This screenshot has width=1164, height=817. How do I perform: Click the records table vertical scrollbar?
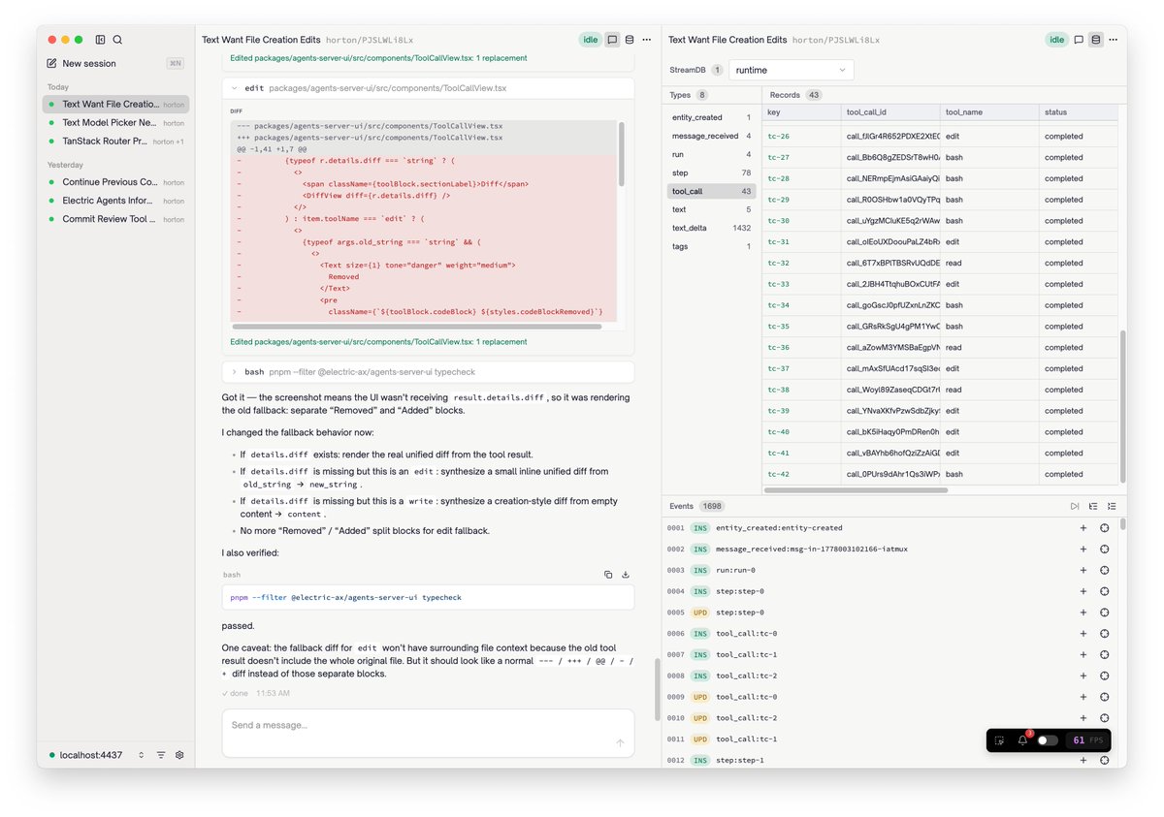1123,406
